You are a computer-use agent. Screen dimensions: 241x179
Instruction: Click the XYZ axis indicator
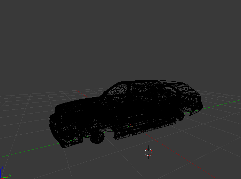pyautogui.click(x=6, y=172)
